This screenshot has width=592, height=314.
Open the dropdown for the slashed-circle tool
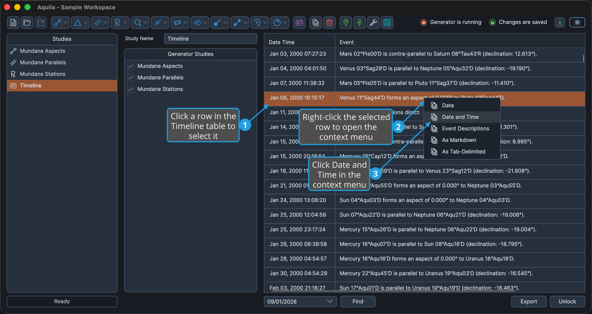[x=165, y=23]
